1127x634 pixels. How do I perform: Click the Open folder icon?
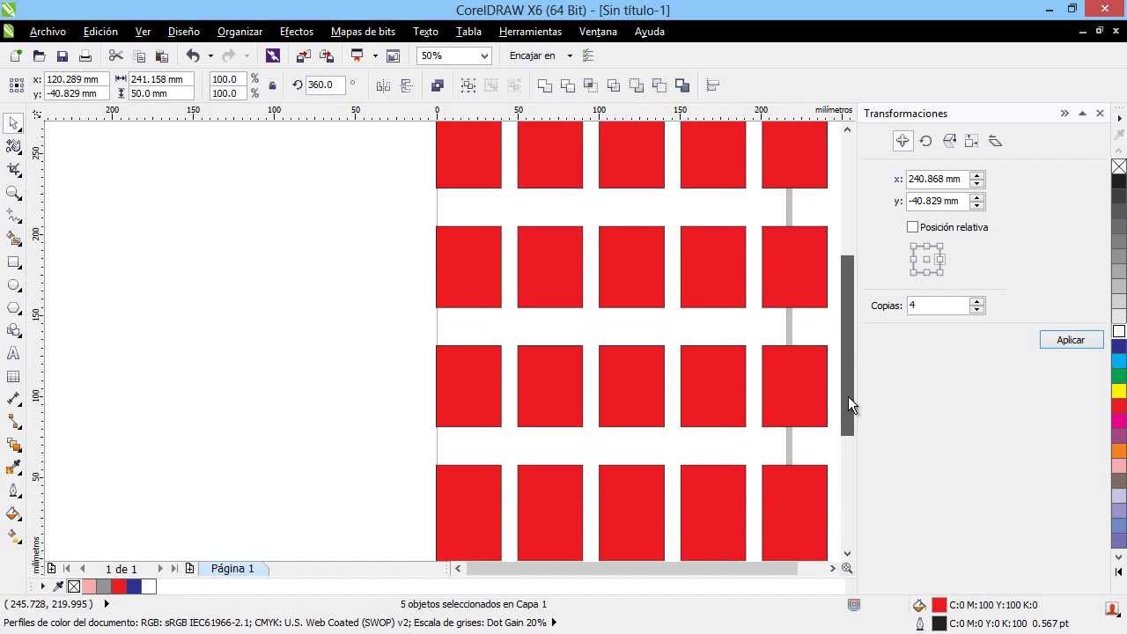(39, 55)
